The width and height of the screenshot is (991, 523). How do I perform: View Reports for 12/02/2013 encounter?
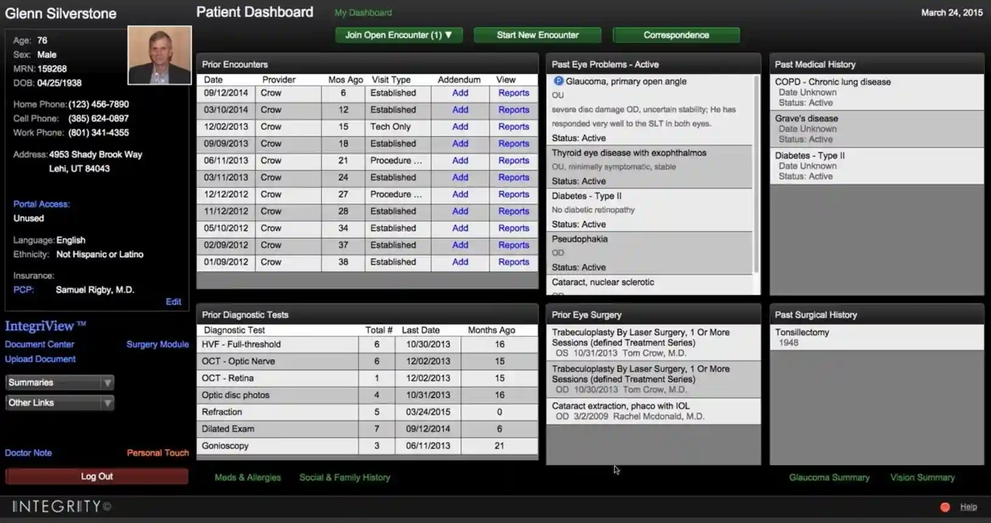[514, 127]
